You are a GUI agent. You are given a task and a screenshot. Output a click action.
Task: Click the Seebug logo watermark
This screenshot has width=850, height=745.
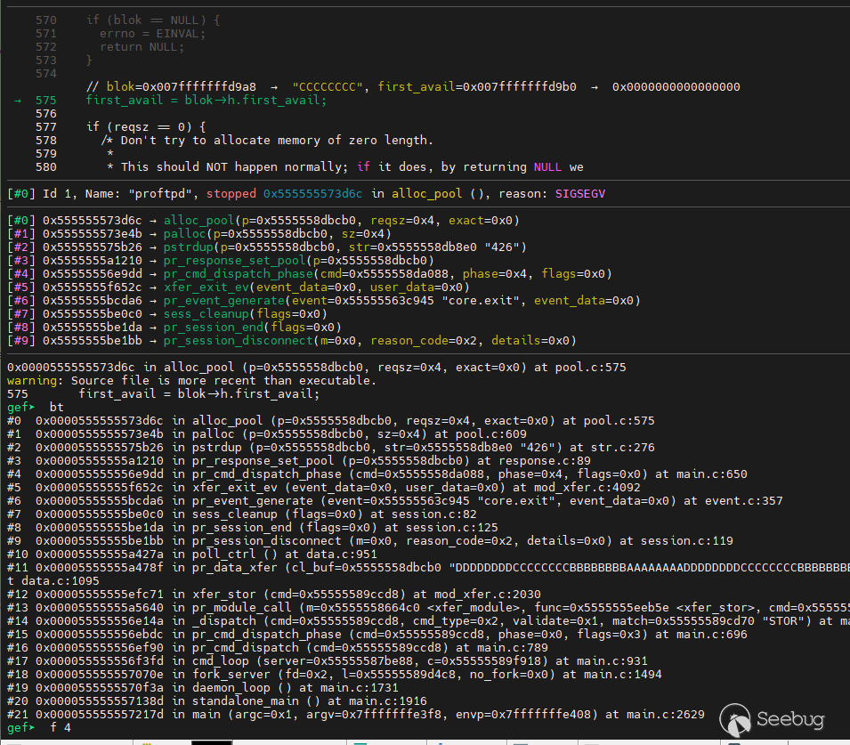point(774,717)
